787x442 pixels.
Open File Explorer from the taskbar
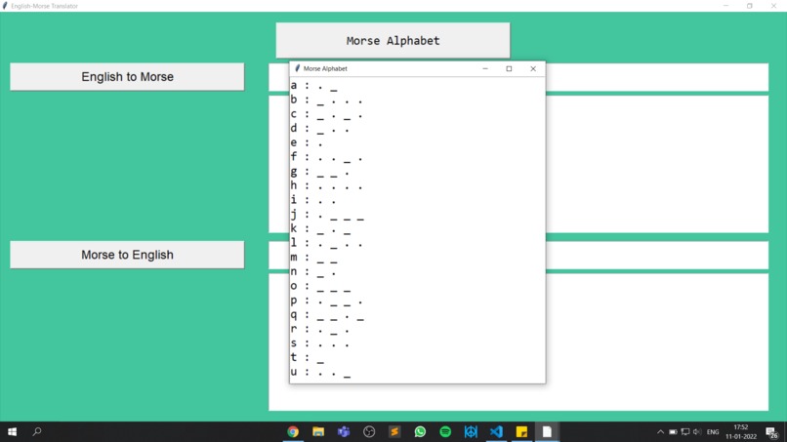click(318, 431)
